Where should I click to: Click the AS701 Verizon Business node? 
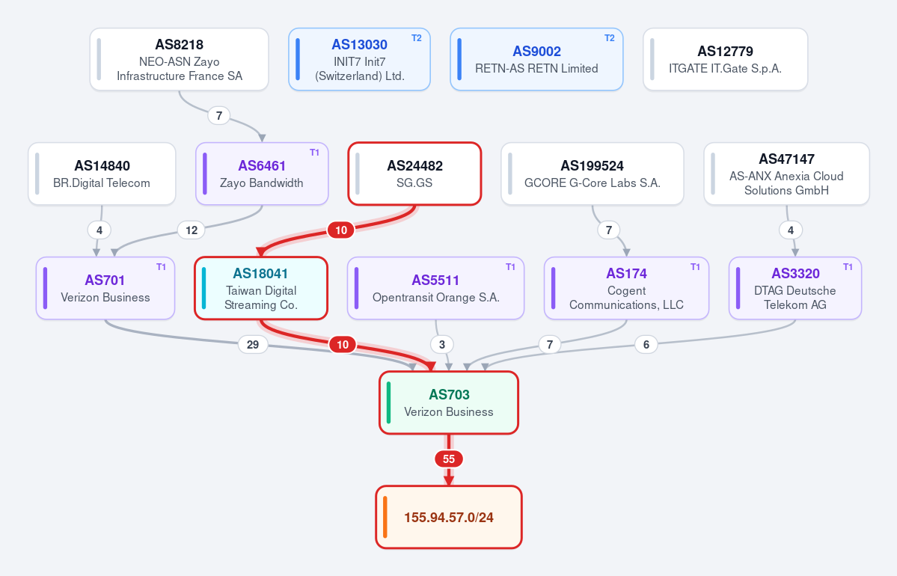[x=105, y=288]
